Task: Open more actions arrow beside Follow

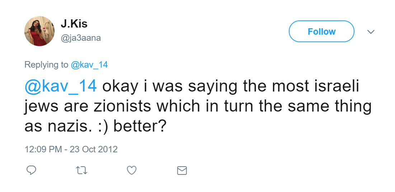Action: [x=371, y=32]
